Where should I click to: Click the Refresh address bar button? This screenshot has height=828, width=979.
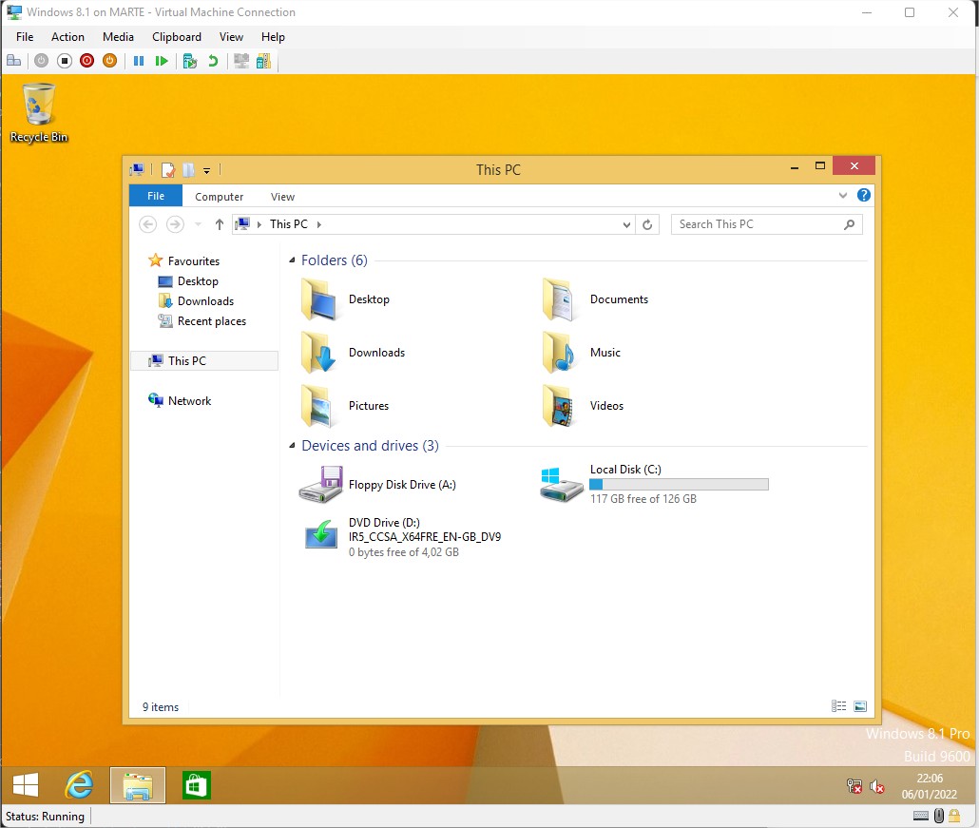(x=647, y=224)
